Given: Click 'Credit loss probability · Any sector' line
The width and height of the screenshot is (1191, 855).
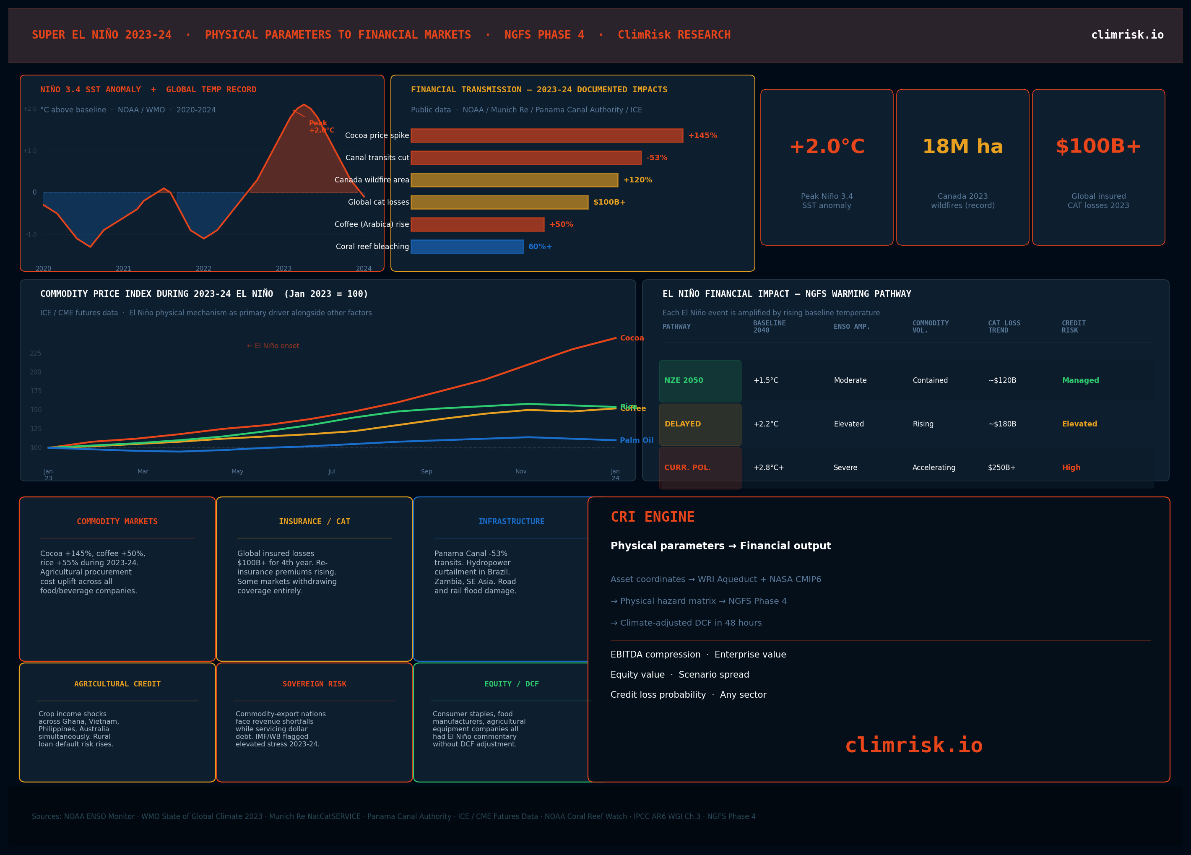Looking at the screenshot, I should (689, 695).
